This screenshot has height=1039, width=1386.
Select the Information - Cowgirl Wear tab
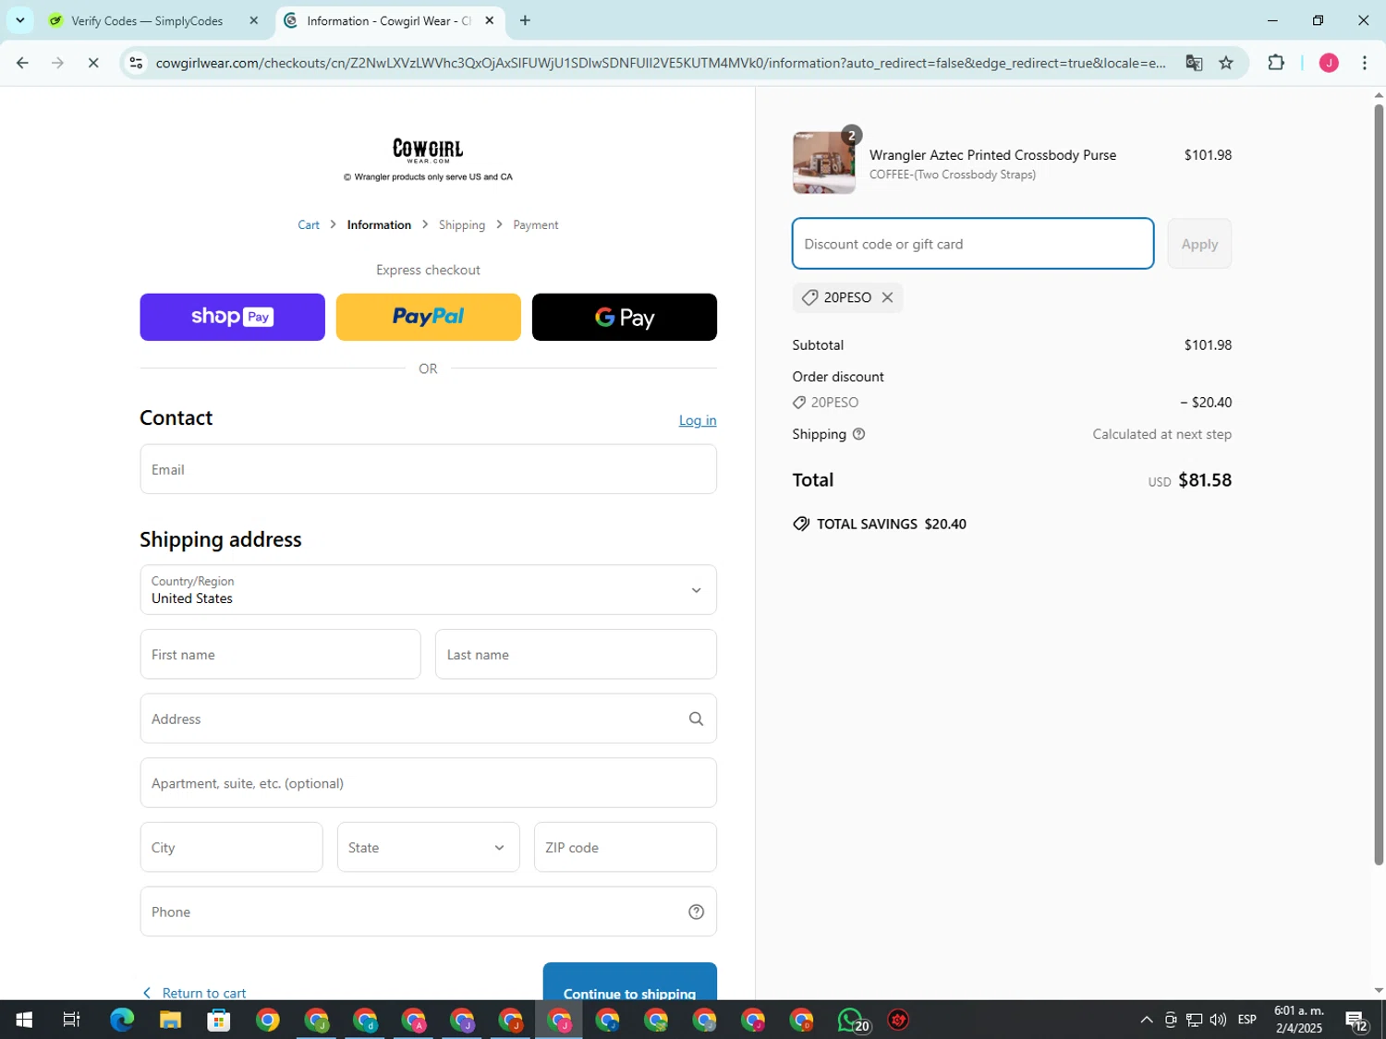390,20
